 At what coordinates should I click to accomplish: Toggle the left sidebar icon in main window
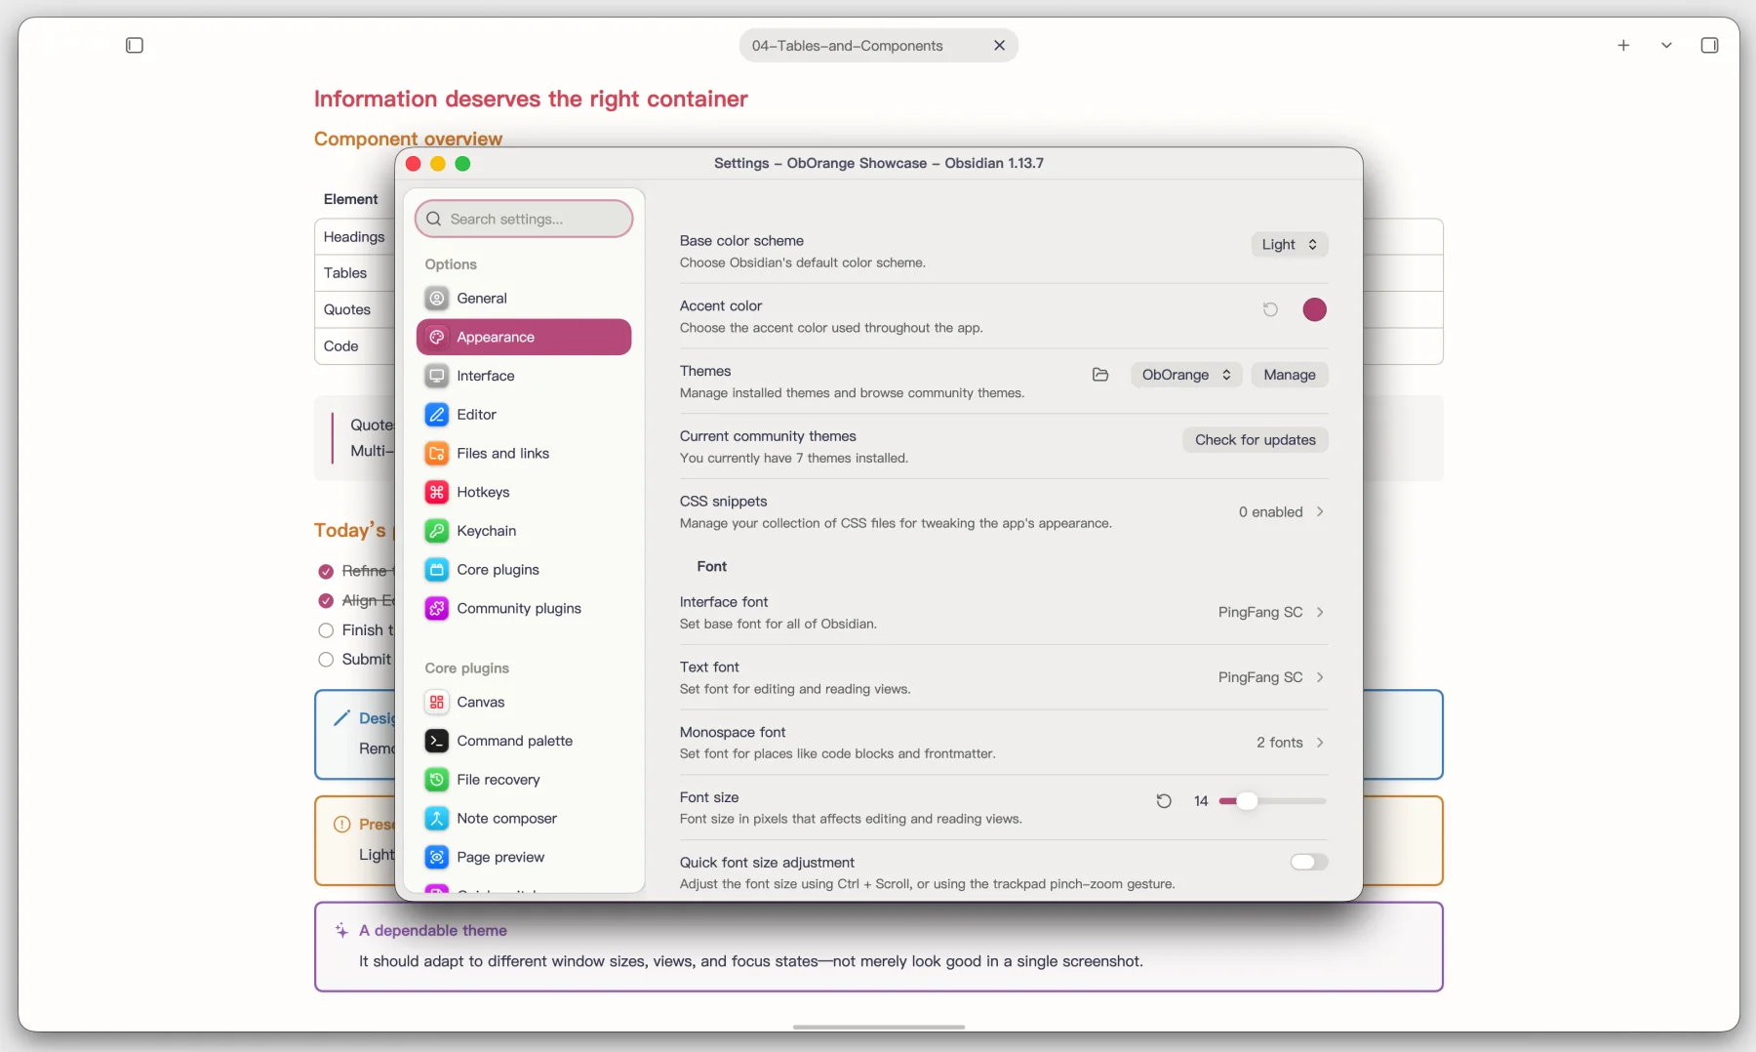click(x=135, y=45)
